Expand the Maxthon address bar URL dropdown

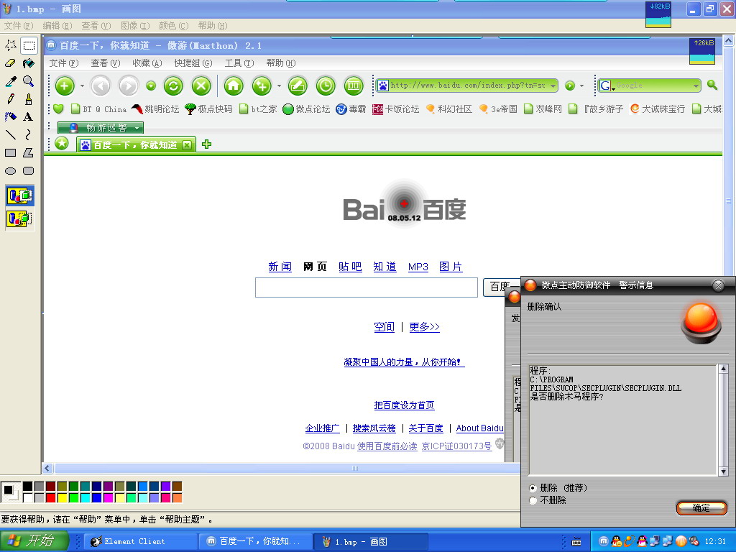[553, 86]
